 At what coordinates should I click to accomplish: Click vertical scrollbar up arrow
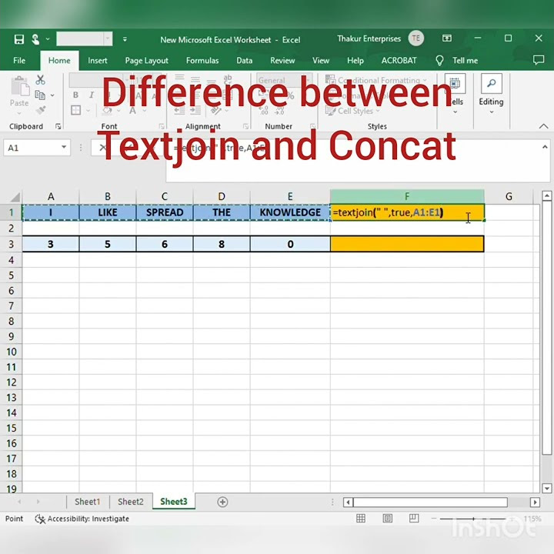[x=546, y=195]
